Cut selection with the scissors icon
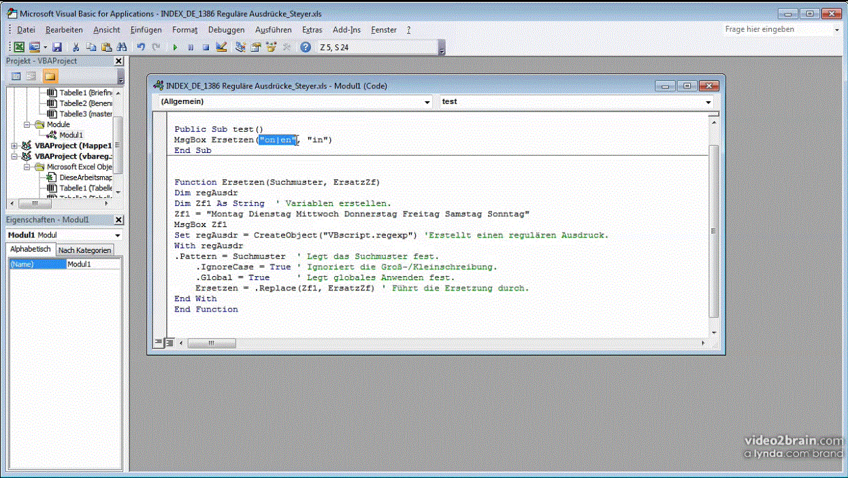Image resolution: width=848 pixels, height=478 pixels. pos(76,47)
